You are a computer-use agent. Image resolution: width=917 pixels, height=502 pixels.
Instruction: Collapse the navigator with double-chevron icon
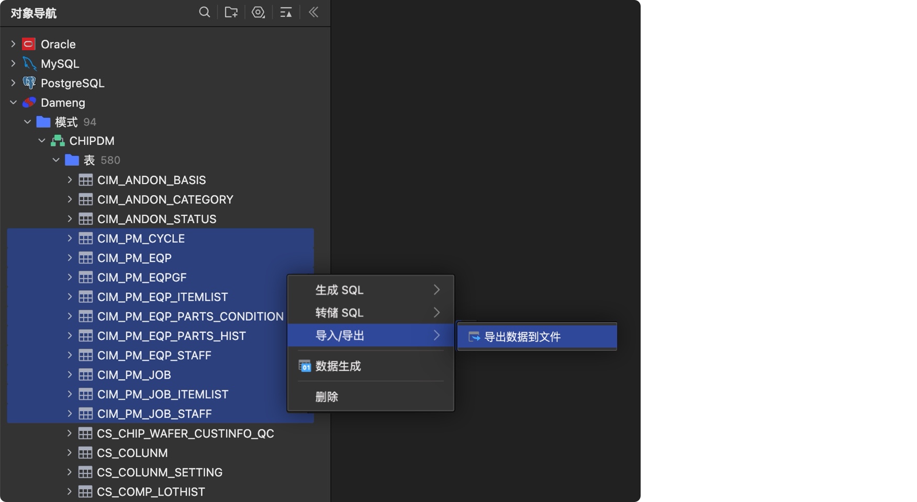pos(314,12)
